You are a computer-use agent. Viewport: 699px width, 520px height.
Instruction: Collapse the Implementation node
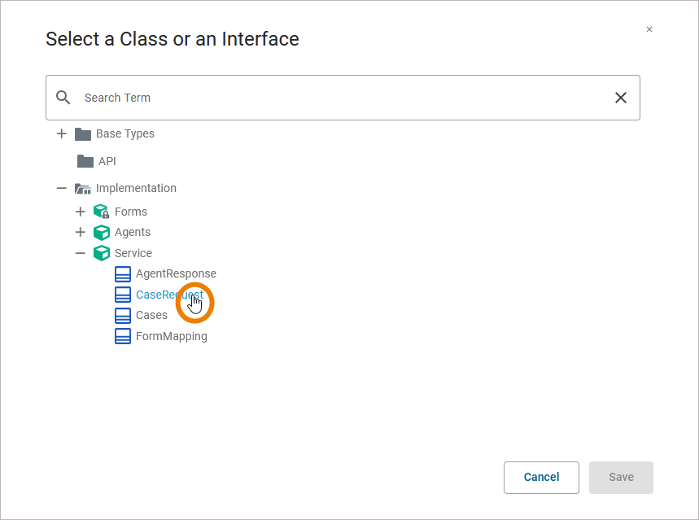click(x=62, y=188)
